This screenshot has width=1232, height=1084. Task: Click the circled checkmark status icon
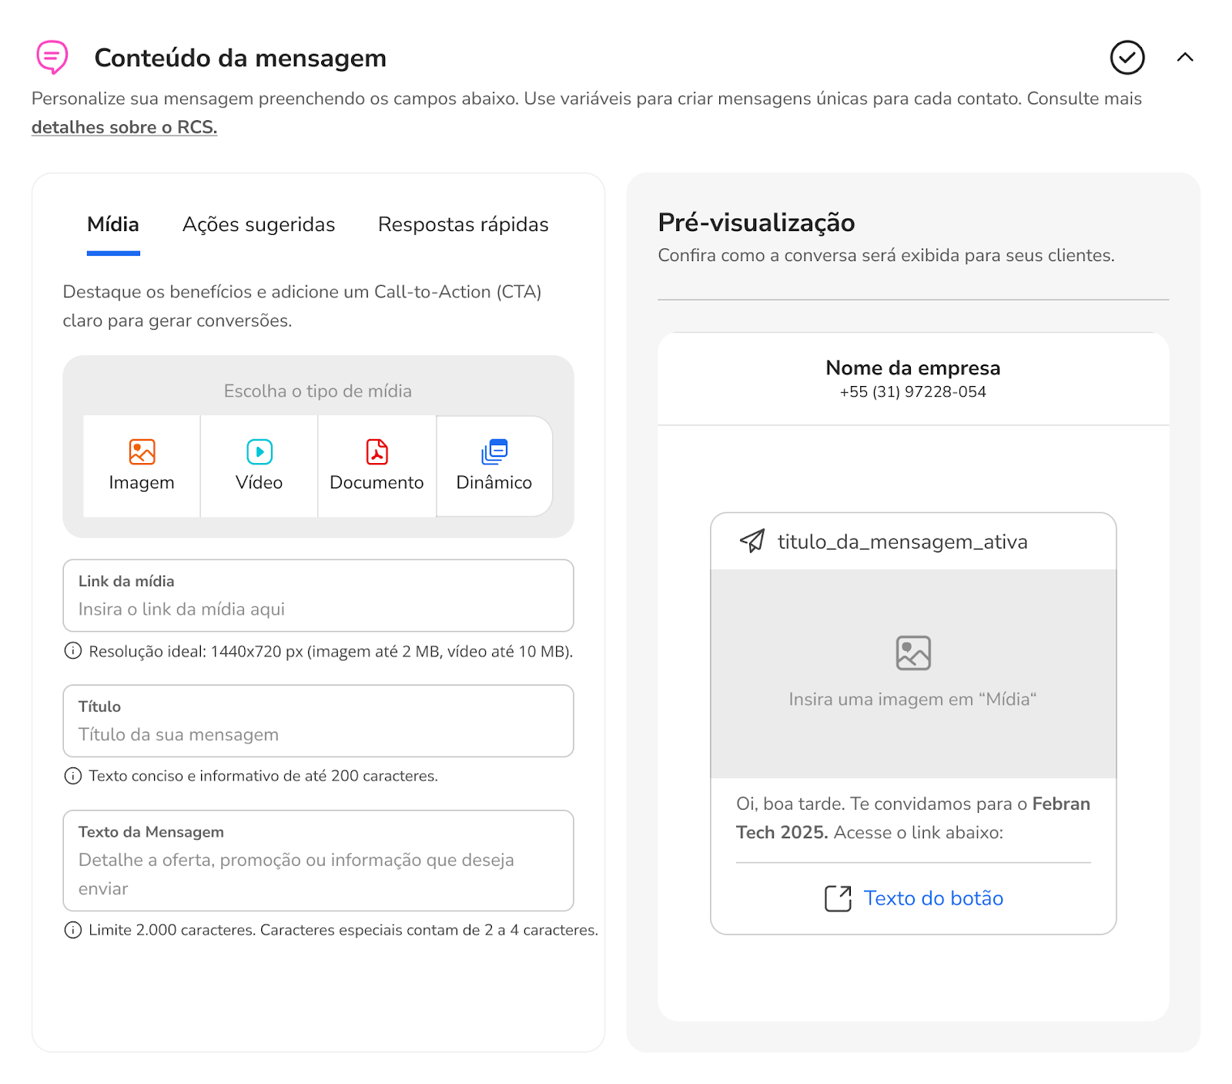click(x=1127, y=58)
